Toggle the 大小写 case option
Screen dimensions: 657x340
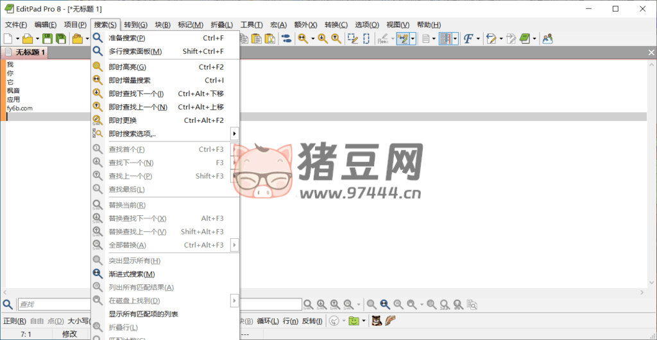(79, 321)
